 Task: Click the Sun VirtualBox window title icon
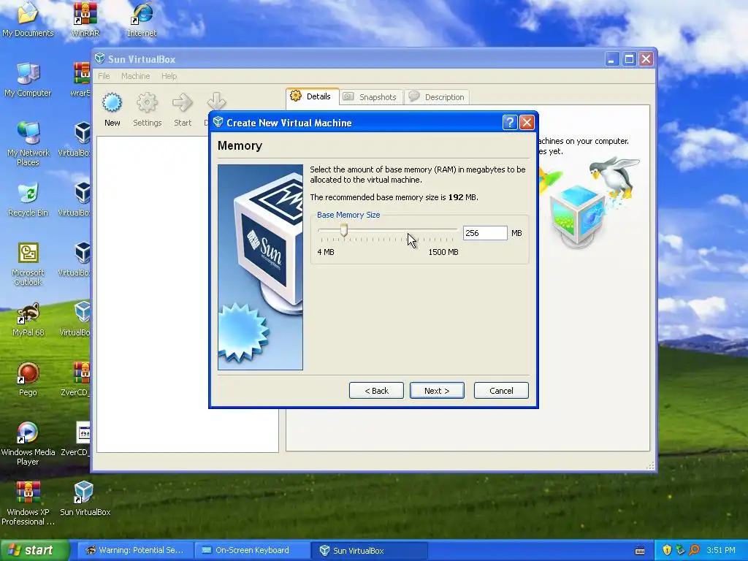99,58
